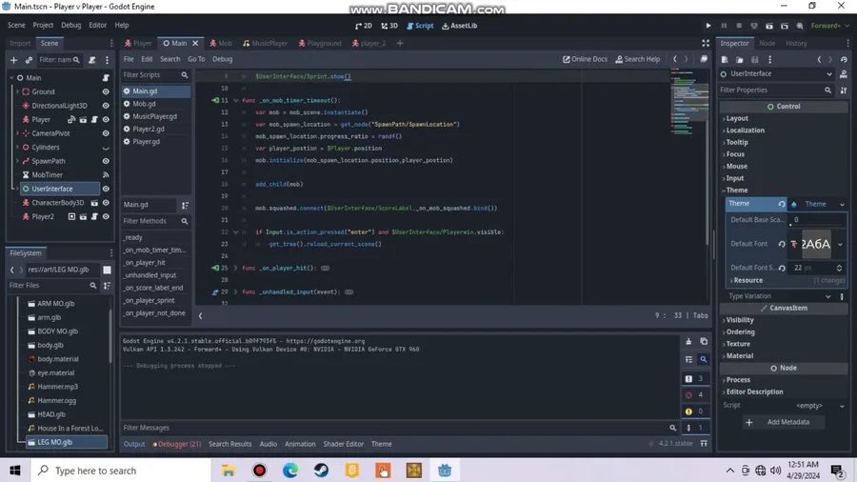
Task: Go to previous edited script arrow
Action: [x=674, y=59]
